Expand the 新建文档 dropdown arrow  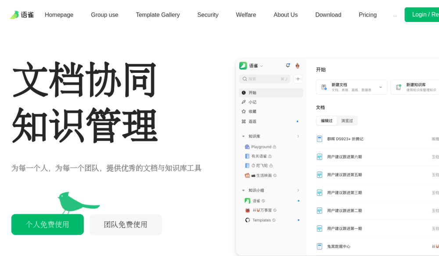(381, 87)
